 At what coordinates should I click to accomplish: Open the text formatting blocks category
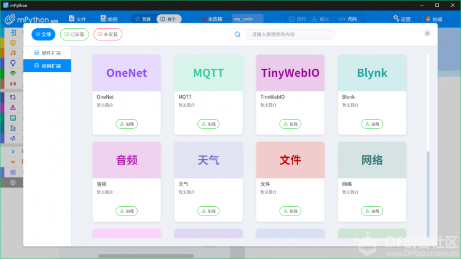(x=13, y=128)
